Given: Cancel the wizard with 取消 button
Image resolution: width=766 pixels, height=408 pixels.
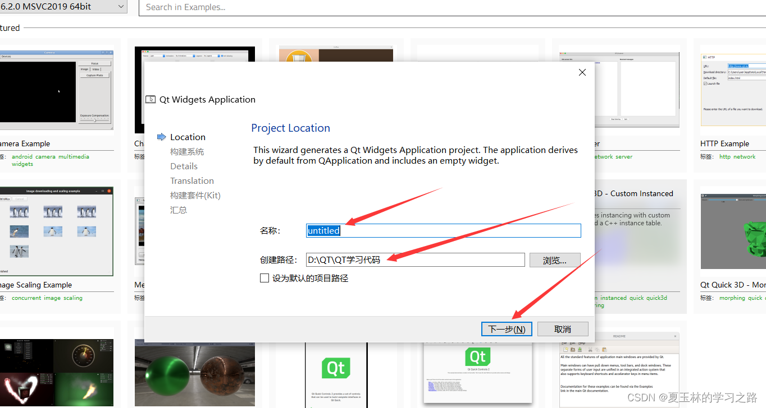Looking at the screenshot, I should (x=563, y=329).
